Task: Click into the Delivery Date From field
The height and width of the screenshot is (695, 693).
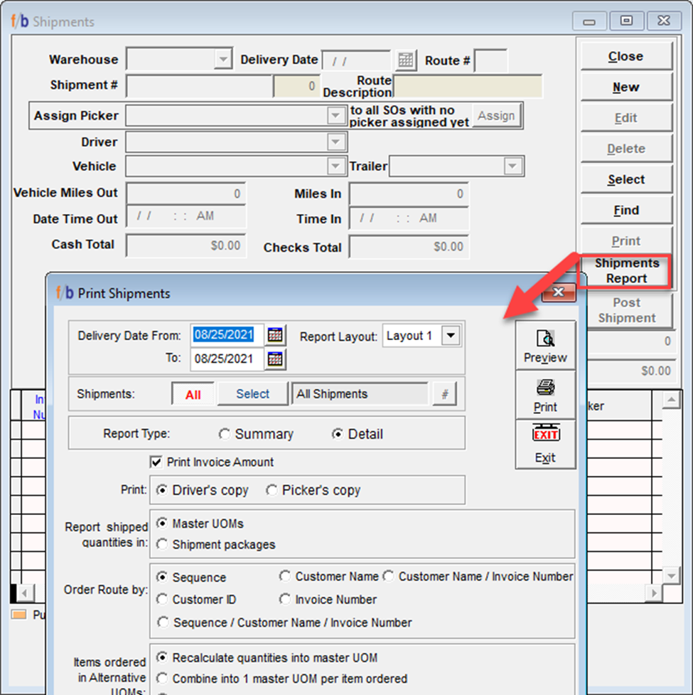Action: [227, 335]
